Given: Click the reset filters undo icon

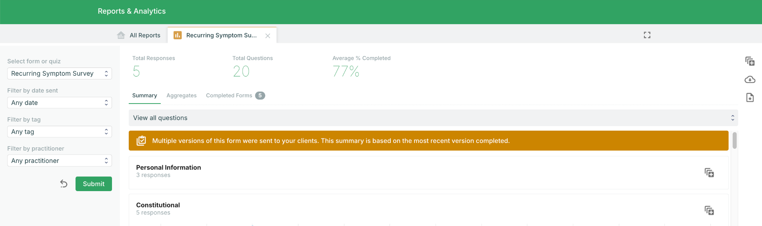Looking at the screenshot, I should click(64, 184).
